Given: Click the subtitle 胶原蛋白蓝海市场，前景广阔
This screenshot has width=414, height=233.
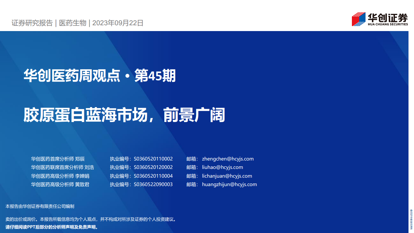Looking at the screenshot, I should (124, 115).
